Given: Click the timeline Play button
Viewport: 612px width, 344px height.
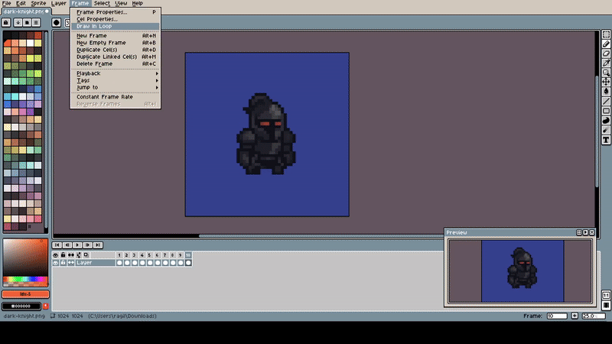Looking at the screenshot, I should point(77,245).
